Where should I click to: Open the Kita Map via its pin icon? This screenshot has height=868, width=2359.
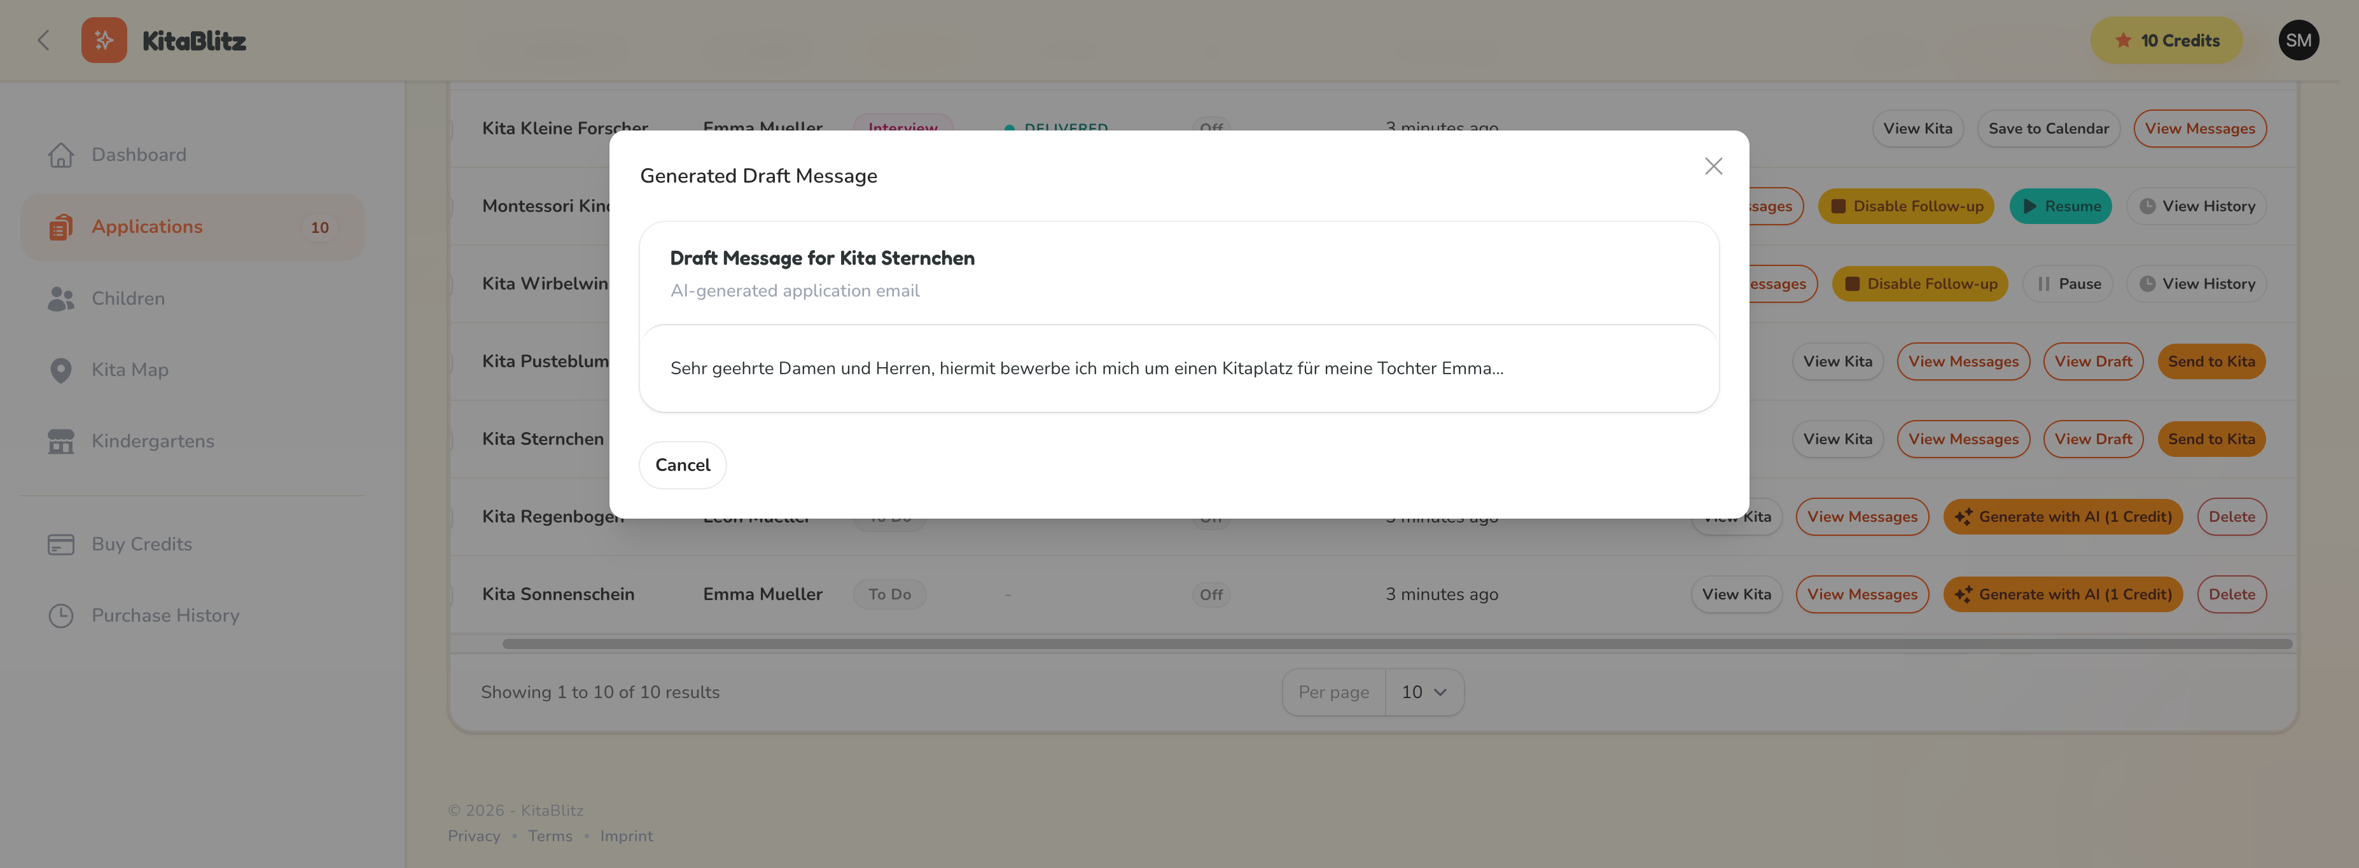(60, 369)
